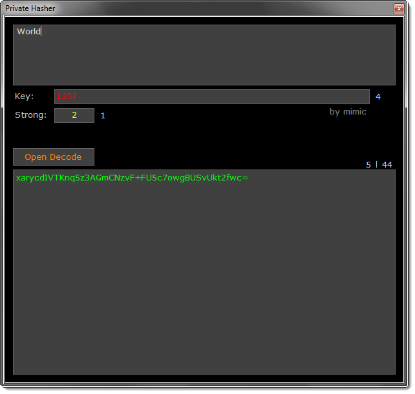Click the red 1337 text in Key field
The width and height of the screenshot is (415, 394).
coord(66,96)
